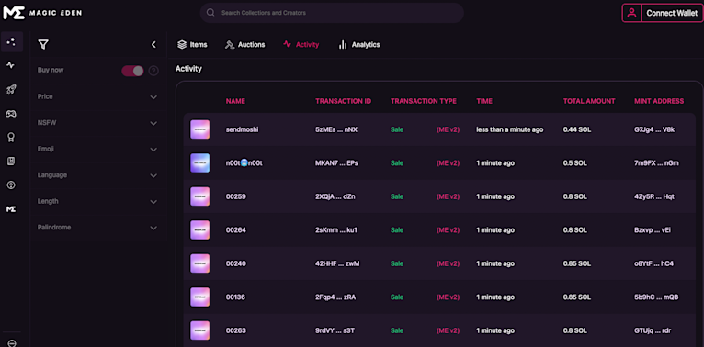Open the award ribbon icon in sidebar

11,138
